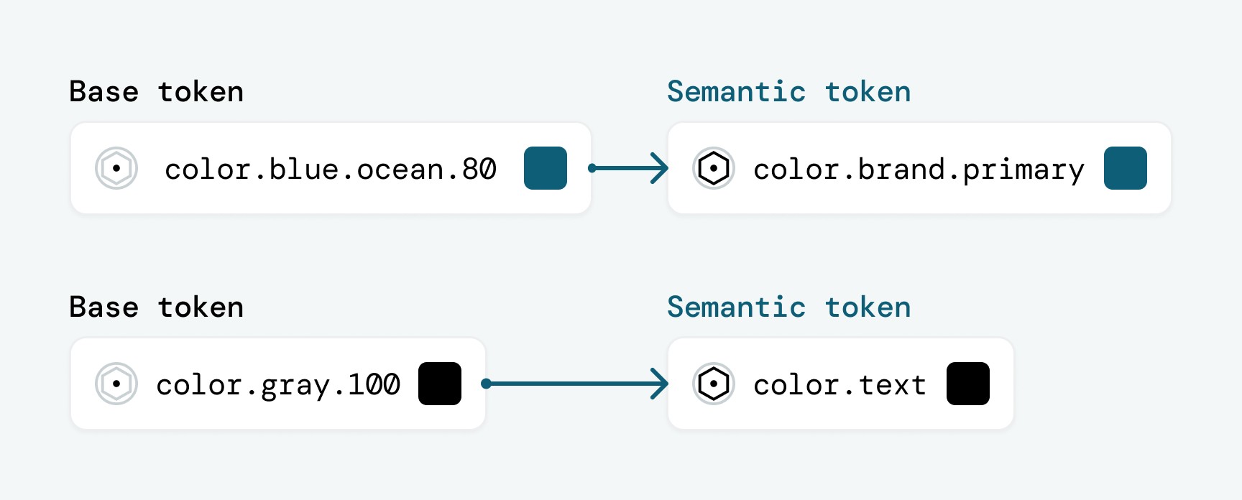The width and height of the screenshot is (1242, 500).
Task: Click the connector dot on color.gray.100 card
Action: point(486,384)
